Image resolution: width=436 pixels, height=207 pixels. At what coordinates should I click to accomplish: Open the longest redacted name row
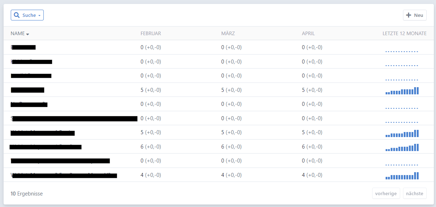pyautogui.click(x=74, y=118)
